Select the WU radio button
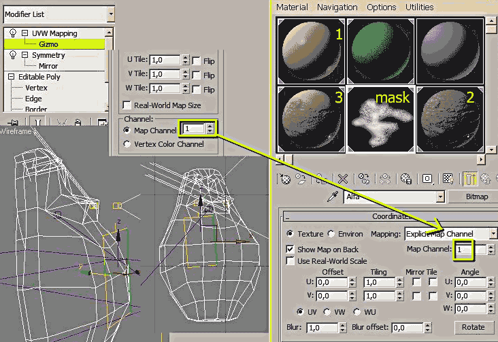This screenshot has width=498, height=342. (x=356, y=312)
